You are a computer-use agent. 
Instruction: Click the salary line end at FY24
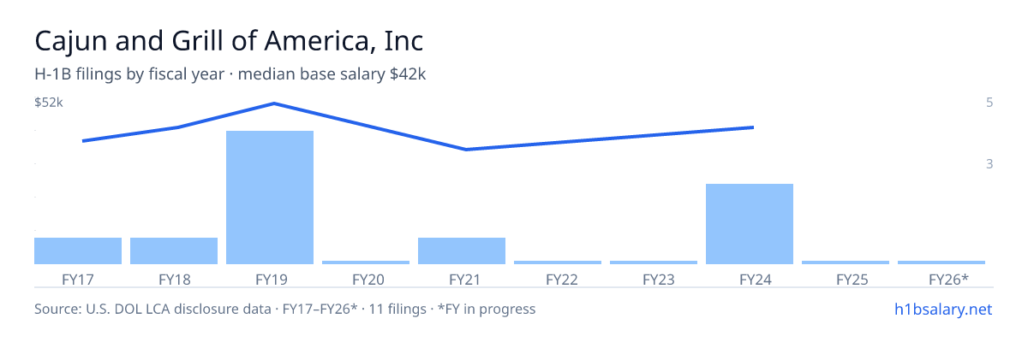click(752, 127)
